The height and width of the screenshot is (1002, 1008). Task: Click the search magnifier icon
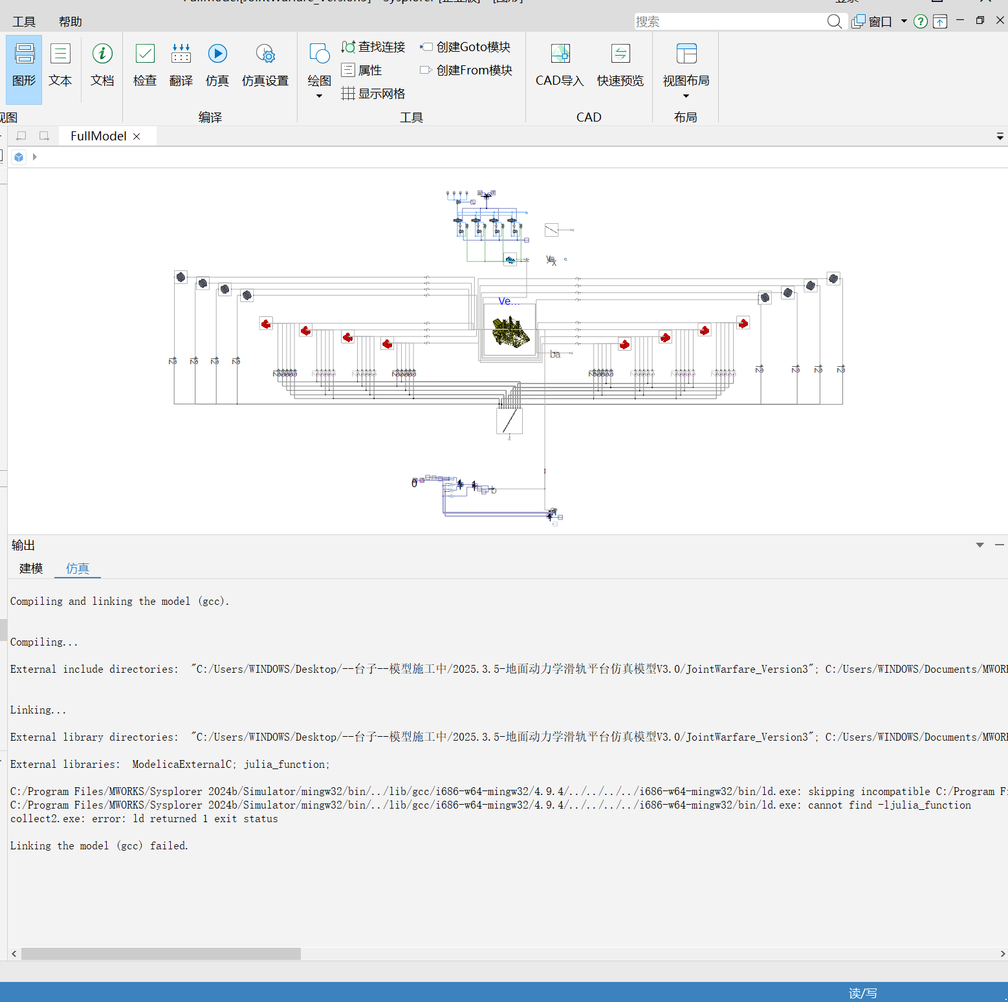[835, 21]
